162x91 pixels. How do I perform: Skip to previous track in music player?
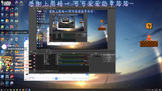click(x=53, y=79)
